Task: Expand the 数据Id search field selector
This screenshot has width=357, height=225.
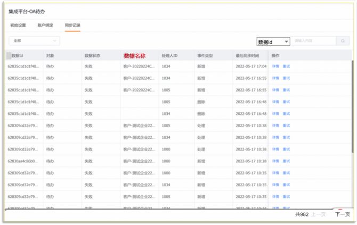Action: [273, 41]
